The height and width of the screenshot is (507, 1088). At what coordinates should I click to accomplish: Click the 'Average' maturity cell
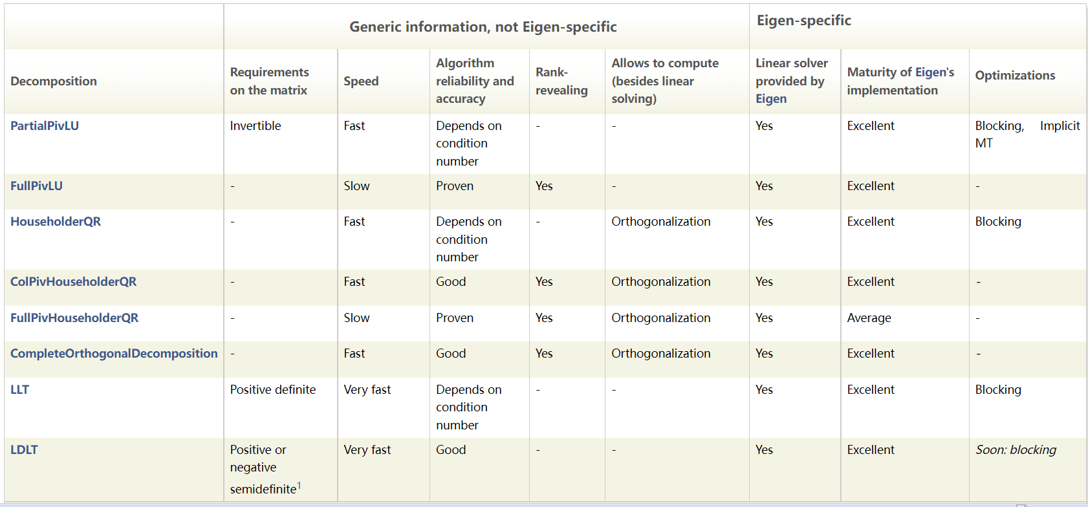pyautogui.click(x=869, y=318)
